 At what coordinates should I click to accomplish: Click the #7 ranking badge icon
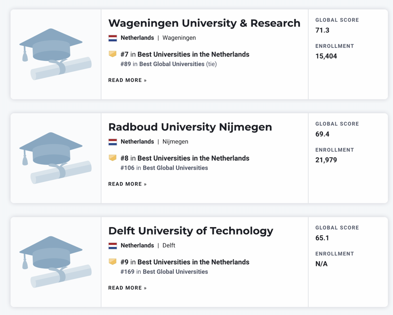click(113, 54)
